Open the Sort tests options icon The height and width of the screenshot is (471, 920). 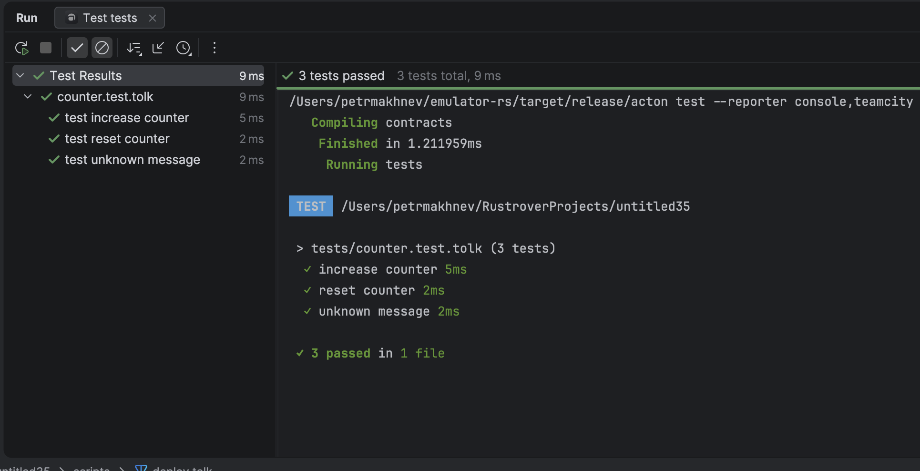(134, 48)
